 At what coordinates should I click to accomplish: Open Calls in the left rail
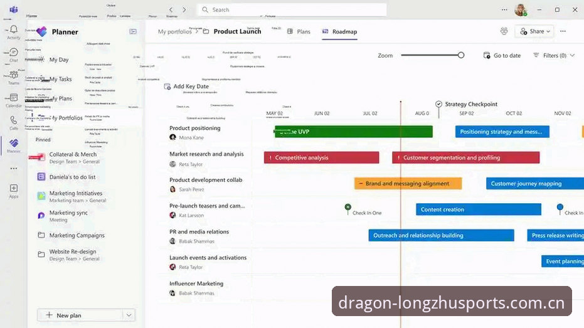click(x=13, y=122)
